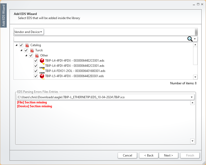Select the Other tree label
This screenshot has height=165, width=206.
44,55
